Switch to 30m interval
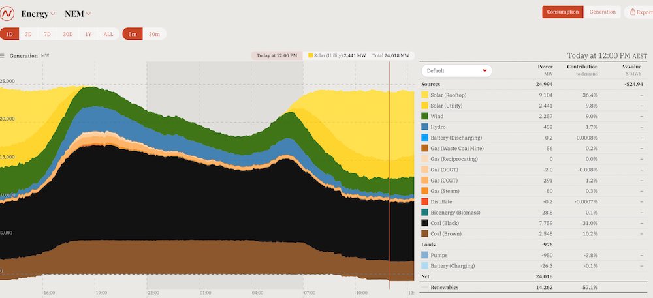 [154, 34]
